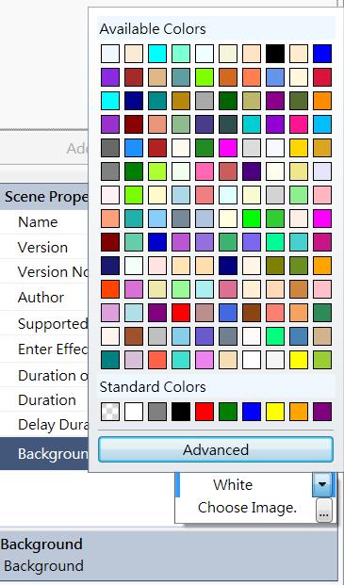The height and width of the screenshot is (585, 344).
Task: Pick the green swatch in Standard Colors
Action: pyautogui.click(x=228, y=412)
